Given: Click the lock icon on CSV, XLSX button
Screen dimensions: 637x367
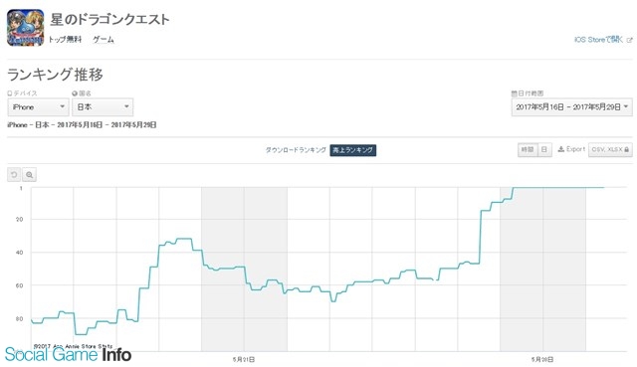Looking at the screenshot, I should [x=626, y=150].
